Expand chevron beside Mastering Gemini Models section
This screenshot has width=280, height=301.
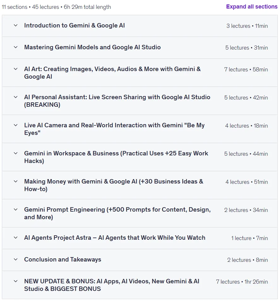(16, 47)
